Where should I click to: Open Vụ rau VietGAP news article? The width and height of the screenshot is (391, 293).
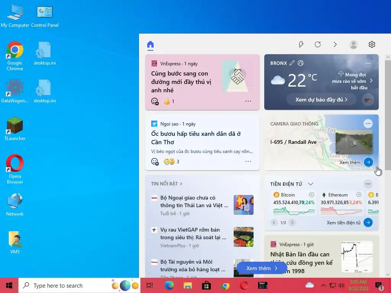(x=193, y=233)
